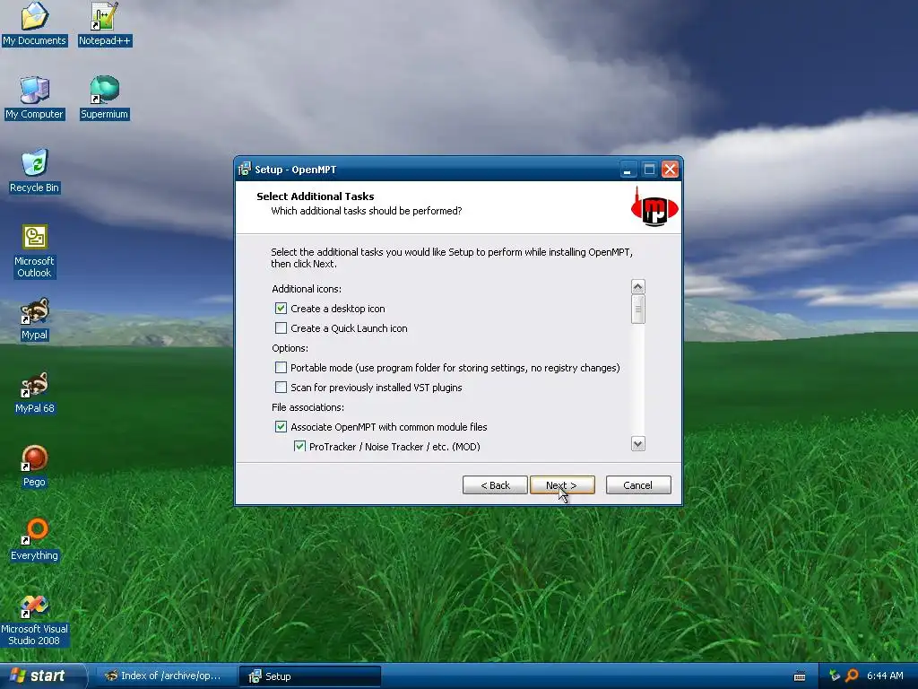This screenshot has height=689, width=918.
Task: Select the Supermium browser shortcut
Action: click(104, 98)
